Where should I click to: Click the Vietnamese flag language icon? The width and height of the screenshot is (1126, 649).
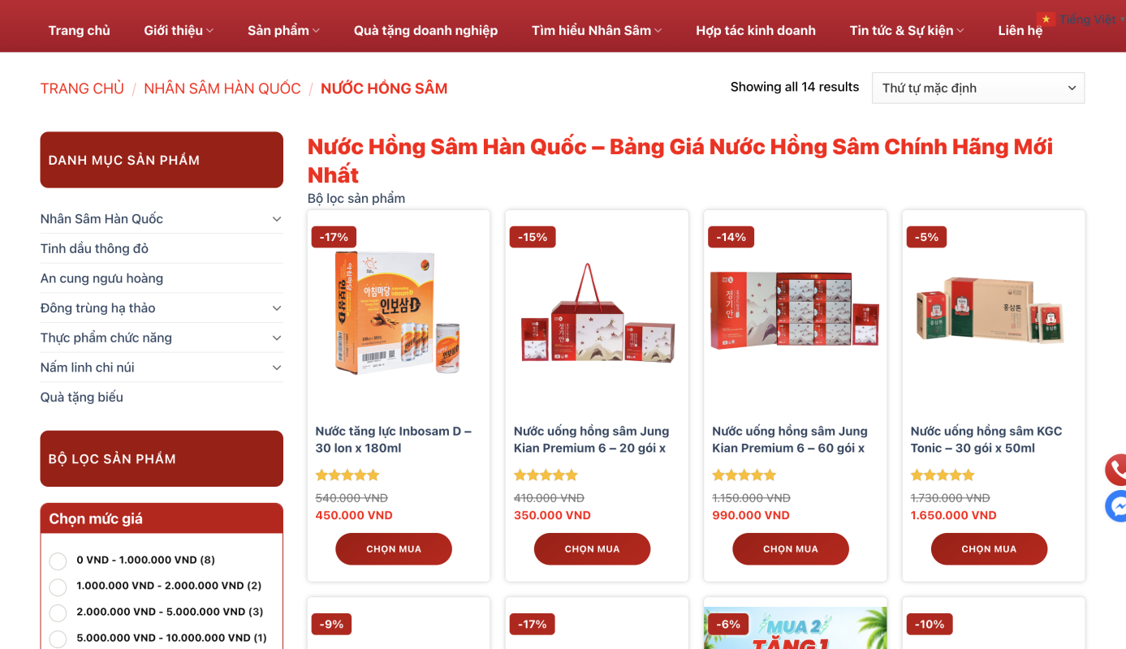(x=1046, y=19)
